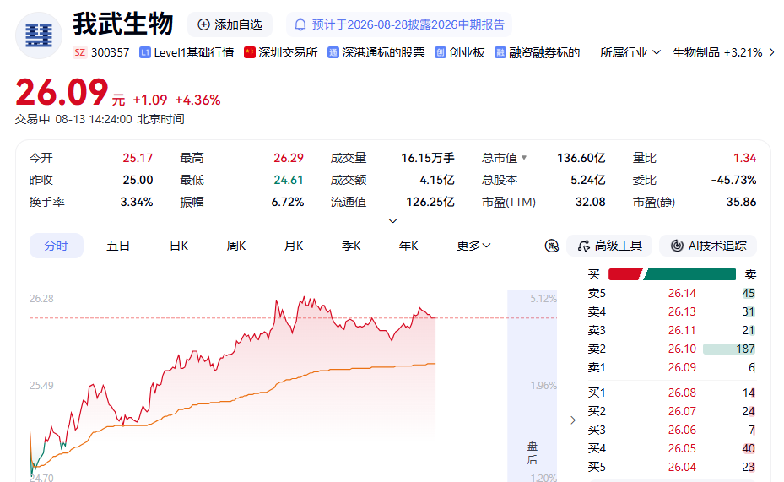Click the 买5 row at 26.04
The width and height of the screenshot is (784, 482).
point(672,467)
